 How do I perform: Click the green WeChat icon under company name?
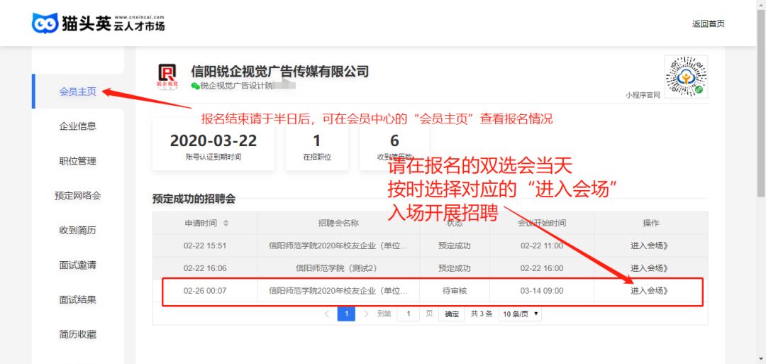pos(195,86)
